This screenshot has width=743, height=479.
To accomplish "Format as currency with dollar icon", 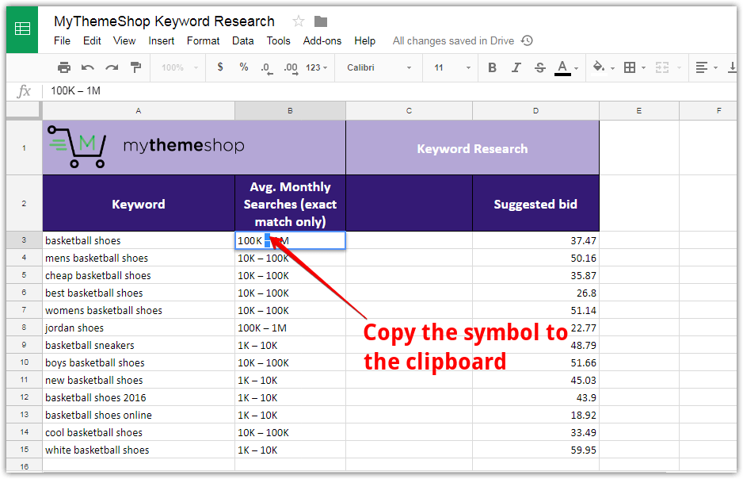I will pyautogui.click(x=220, y=67).
